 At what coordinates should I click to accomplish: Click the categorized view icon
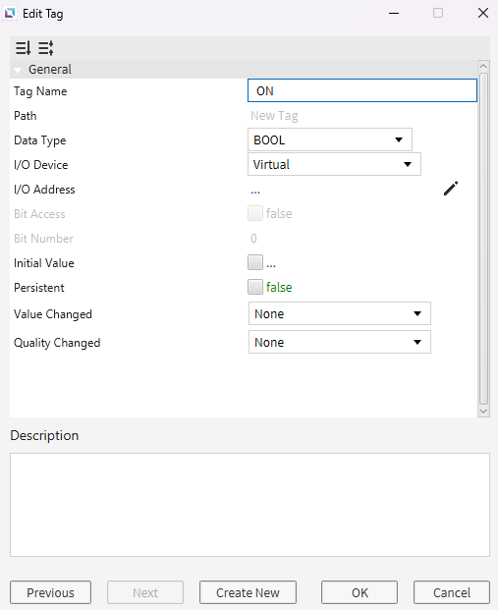point(45,48)
